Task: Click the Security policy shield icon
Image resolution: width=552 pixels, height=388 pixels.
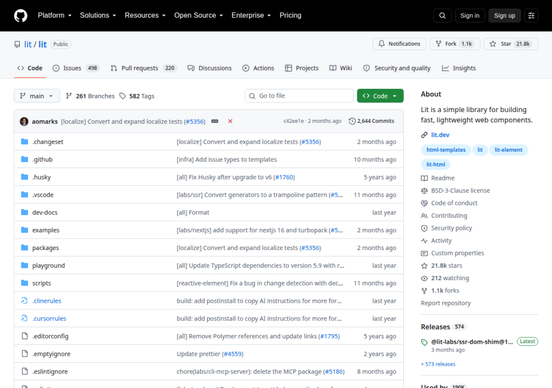Action: pyautogui.click(x=424, y=228)
